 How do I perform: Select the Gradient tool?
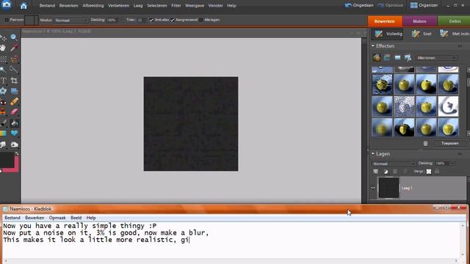pos(3,133)
